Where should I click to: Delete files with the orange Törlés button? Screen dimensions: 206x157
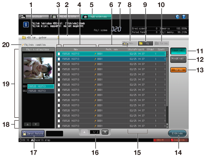click(178, 70)
